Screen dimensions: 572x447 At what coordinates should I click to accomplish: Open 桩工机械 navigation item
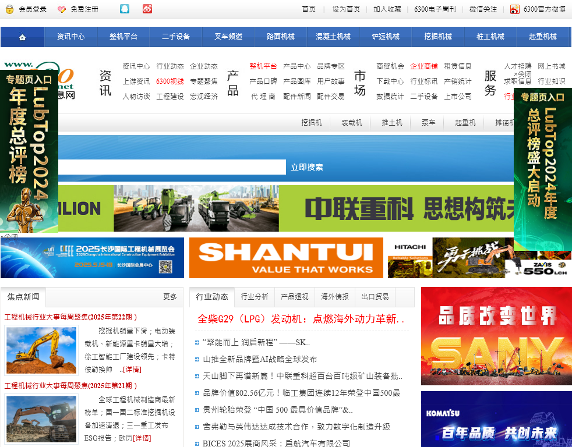tap(490, 37)
